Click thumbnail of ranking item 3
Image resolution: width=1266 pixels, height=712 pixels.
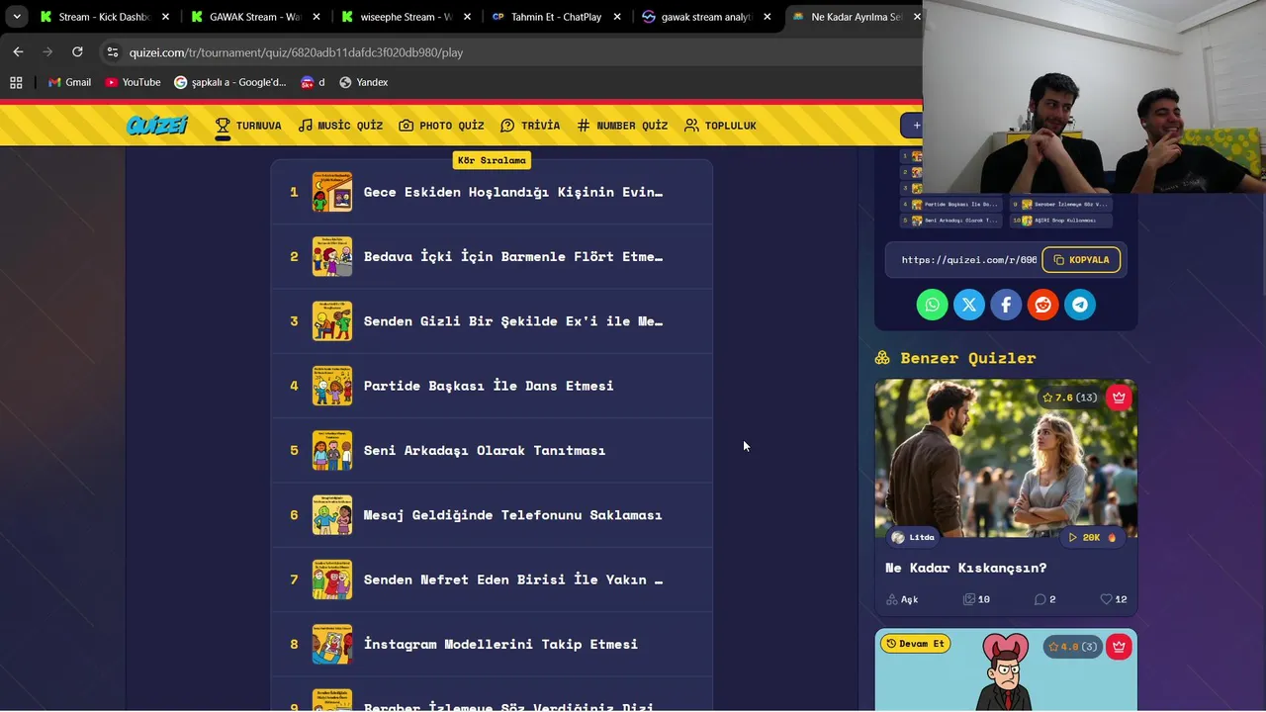coord(332,321)
